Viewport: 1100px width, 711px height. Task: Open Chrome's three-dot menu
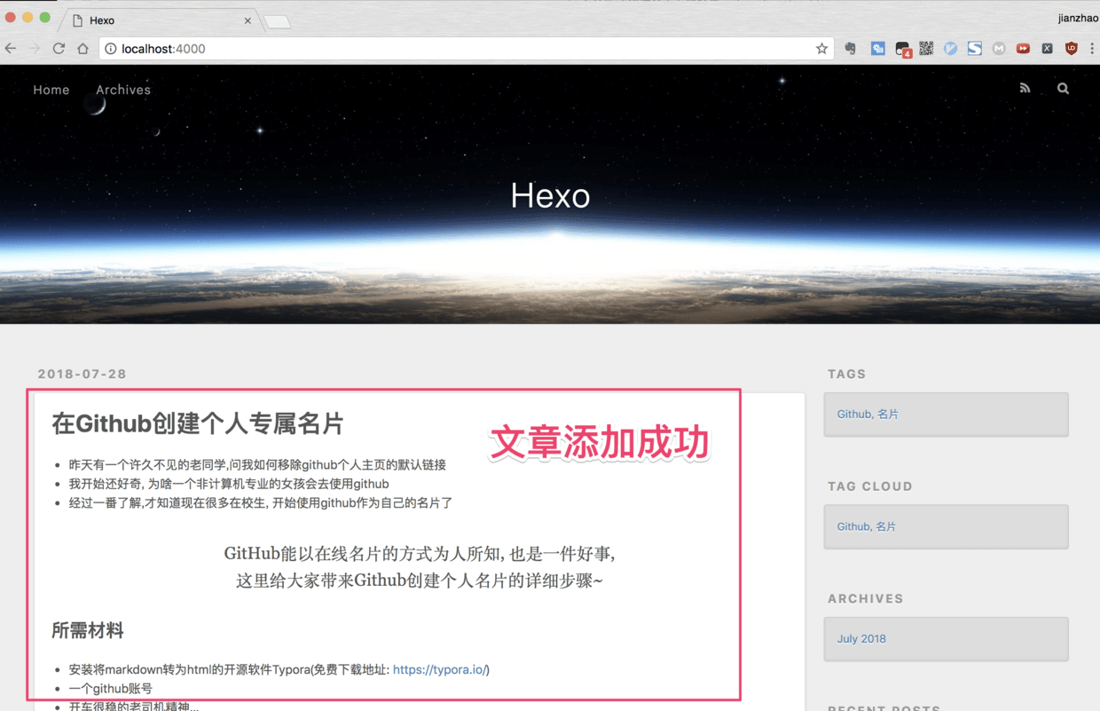coord(1092,49)
